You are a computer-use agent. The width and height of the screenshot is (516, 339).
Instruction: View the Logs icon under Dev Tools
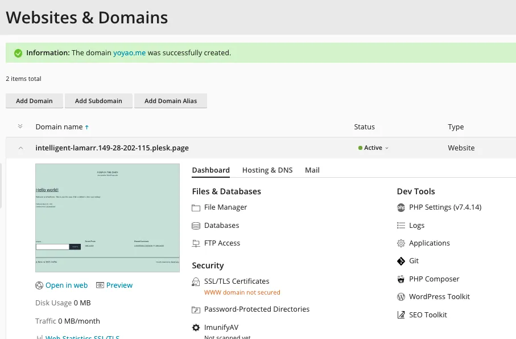coord(401,225)
